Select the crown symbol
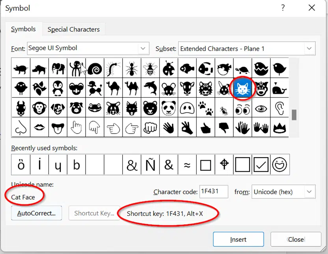Screen dimensions: 328x254 pyautogui.click(x=280, y=128)
